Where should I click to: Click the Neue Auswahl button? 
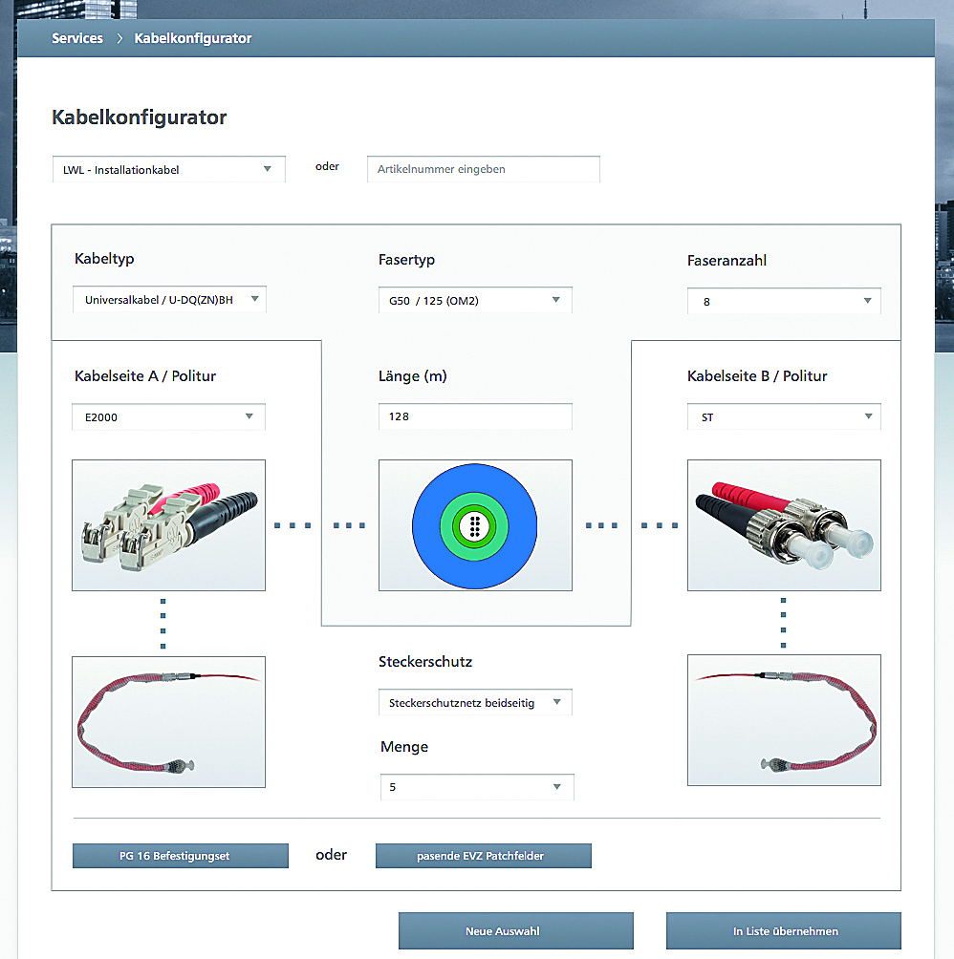tap(516, 931)
